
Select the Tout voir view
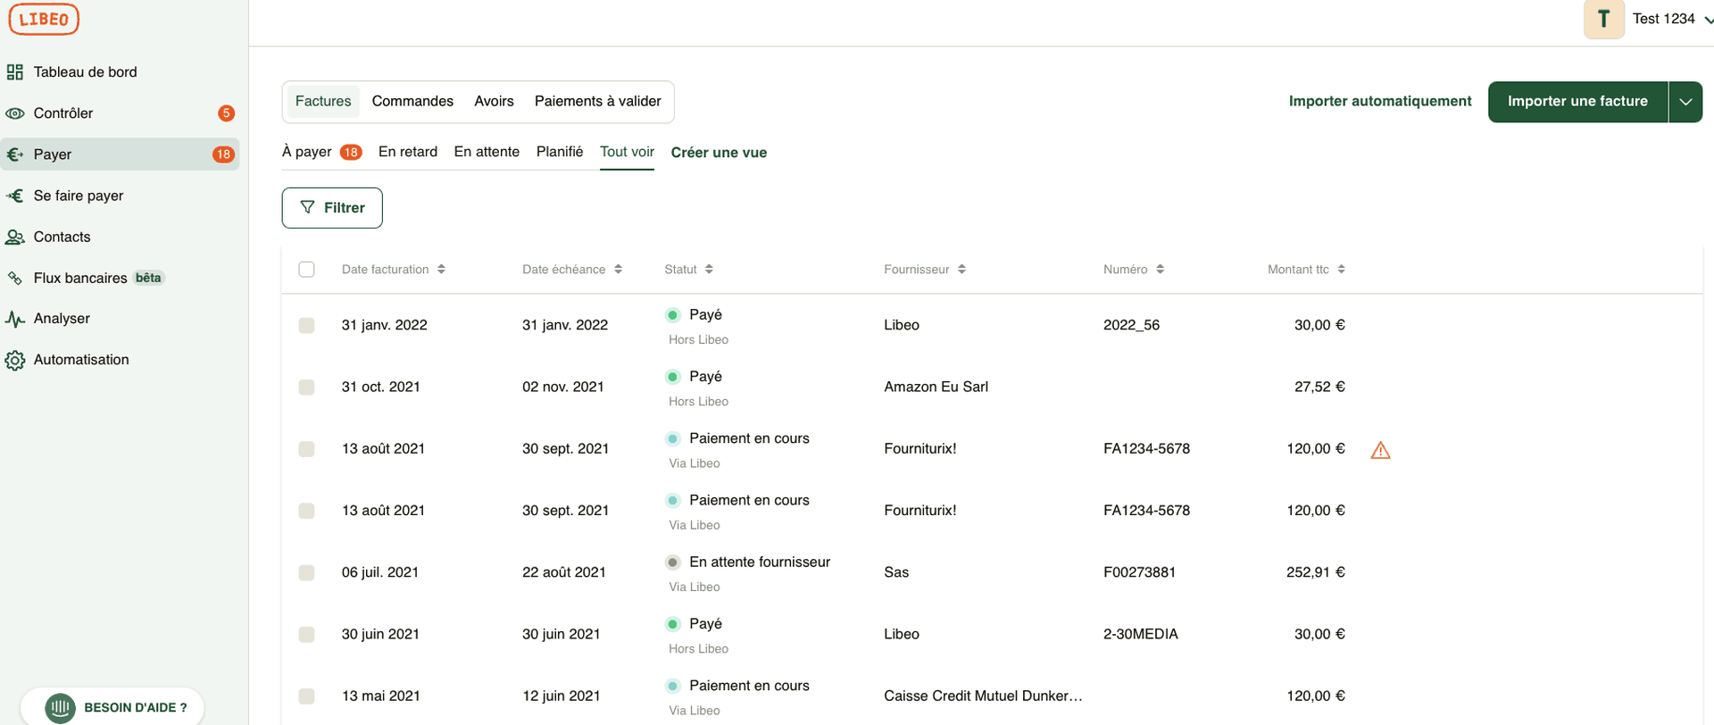pyautogui.click(x=627, y=152)
